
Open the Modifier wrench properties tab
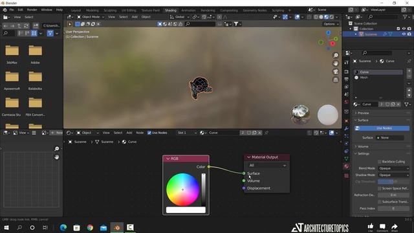[347, 128]
